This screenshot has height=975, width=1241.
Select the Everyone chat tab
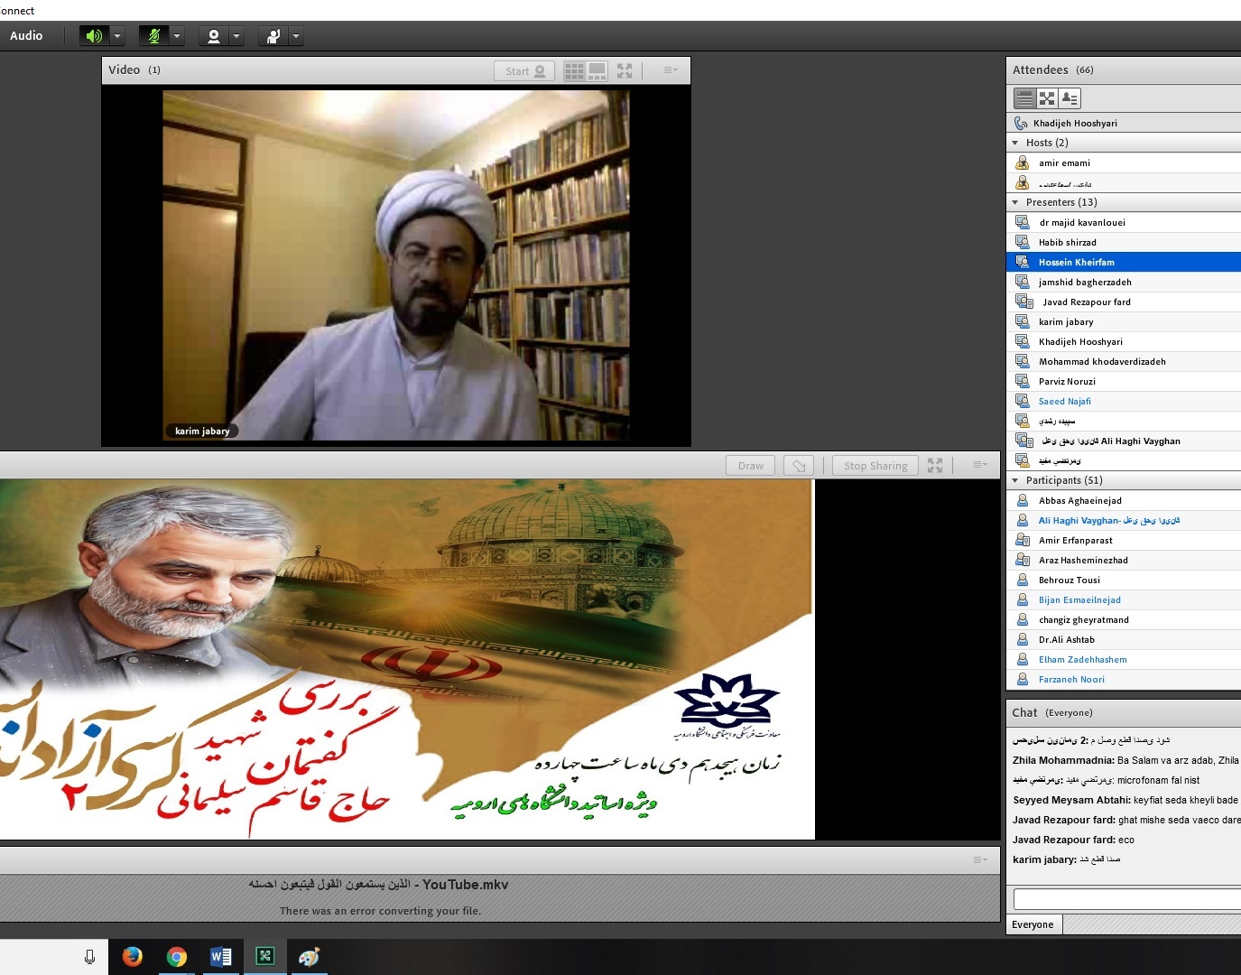click(1033, 924)
